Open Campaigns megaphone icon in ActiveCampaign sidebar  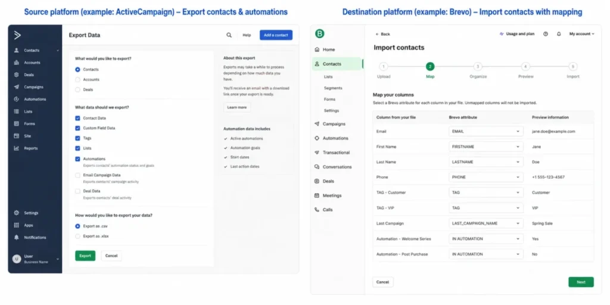click(x=16, y=87)
